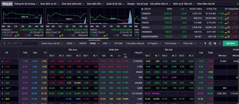Open Dịch vụ & Tiện ích menu
Screen dimensions: 239x104
184,4
